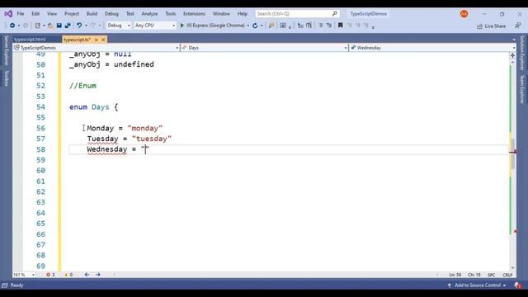This screenshot has width=528, height=297.
Task: Open the Tools menu
Action: (x=171, y=14)
